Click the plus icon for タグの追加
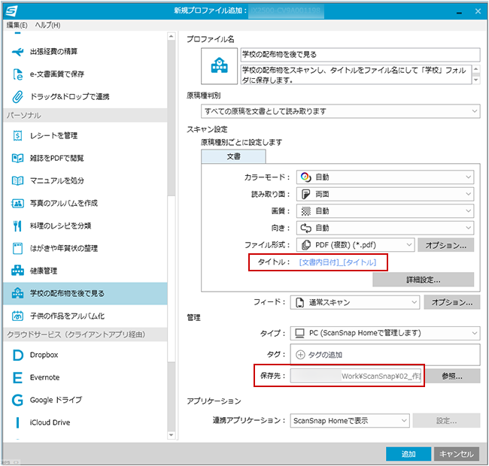 pyautogui.click(x=300, y=355)
